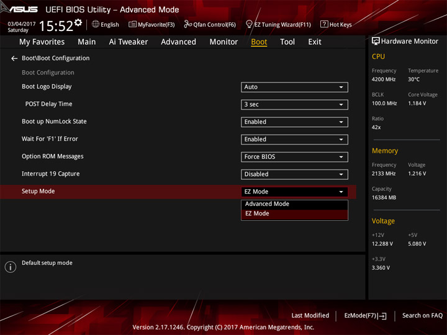Click the CPU heading in Hardware Monitor
Viewport: 447px width, 335px height.
click(378, 56)
